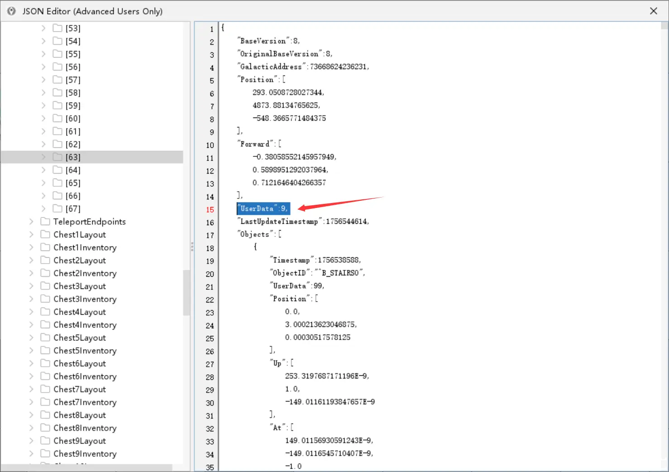
Task: Expand the Chest8Layout node
Action: [31, 415]
